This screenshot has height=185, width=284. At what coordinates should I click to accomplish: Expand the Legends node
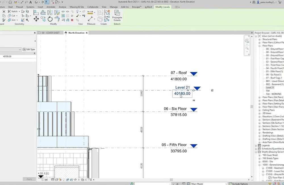(256, 146)
